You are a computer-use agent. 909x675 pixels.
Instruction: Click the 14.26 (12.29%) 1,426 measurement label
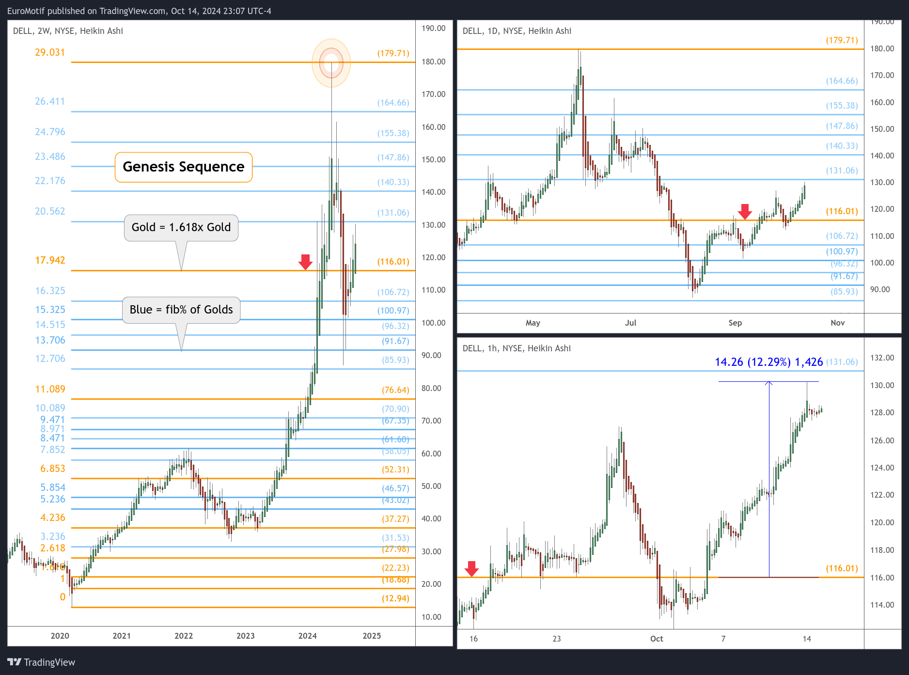click(x=768, y=362)
